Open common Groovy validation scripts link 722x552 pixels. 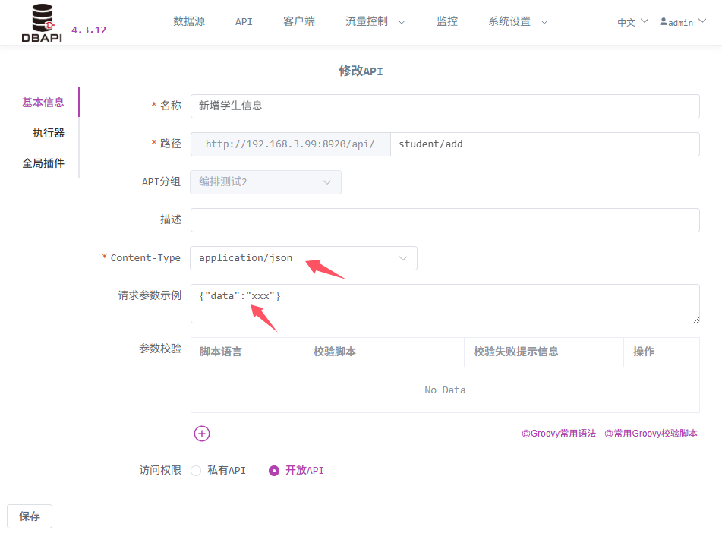click(x=651, y=434)
